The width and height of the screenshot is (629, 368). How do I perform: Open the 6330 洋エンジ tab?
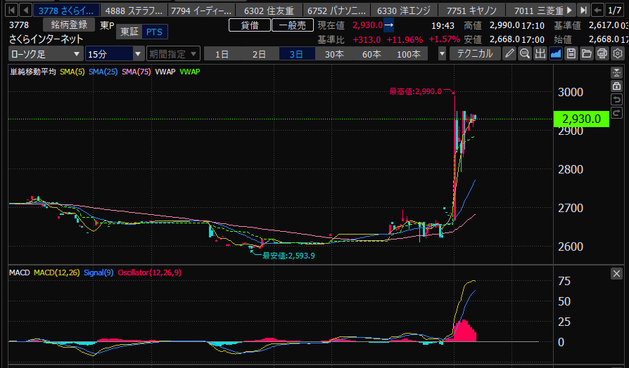(404, 10)
